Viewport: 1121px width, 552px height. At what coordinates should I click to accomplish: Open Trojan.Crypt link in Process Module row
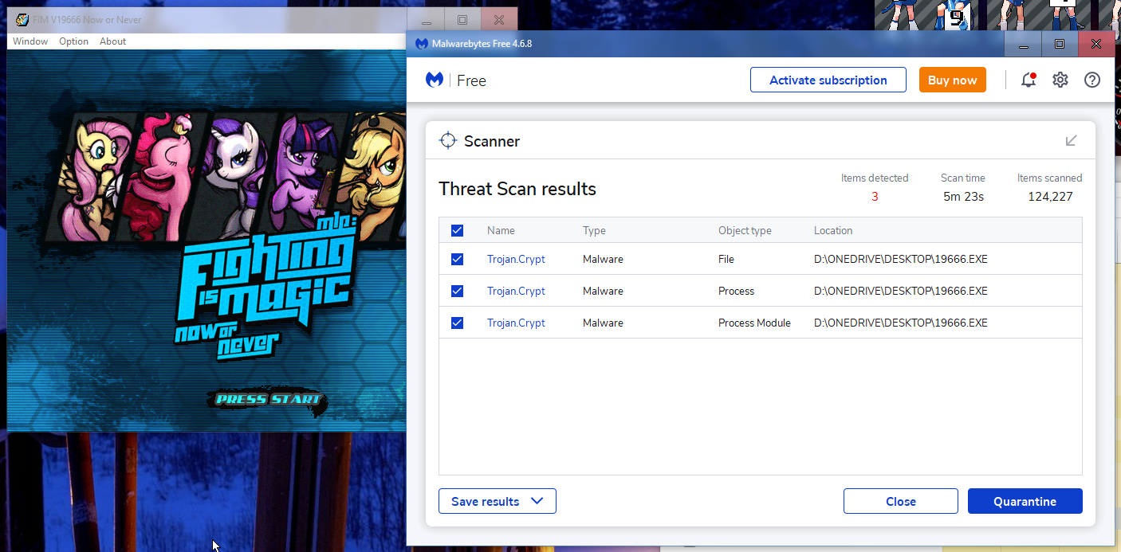pos(516,323)
